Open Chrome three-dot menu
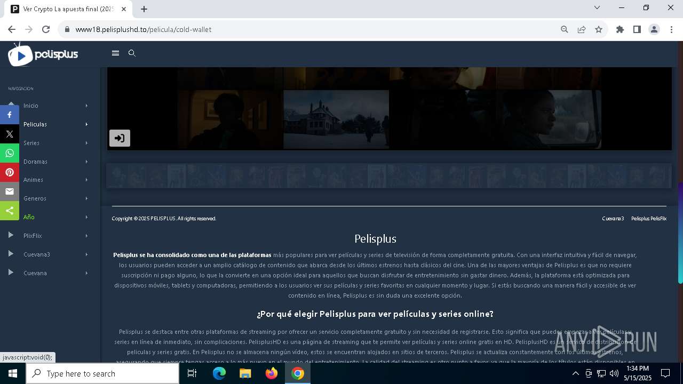Screen dimensions: 683x384 click(671, 29)
